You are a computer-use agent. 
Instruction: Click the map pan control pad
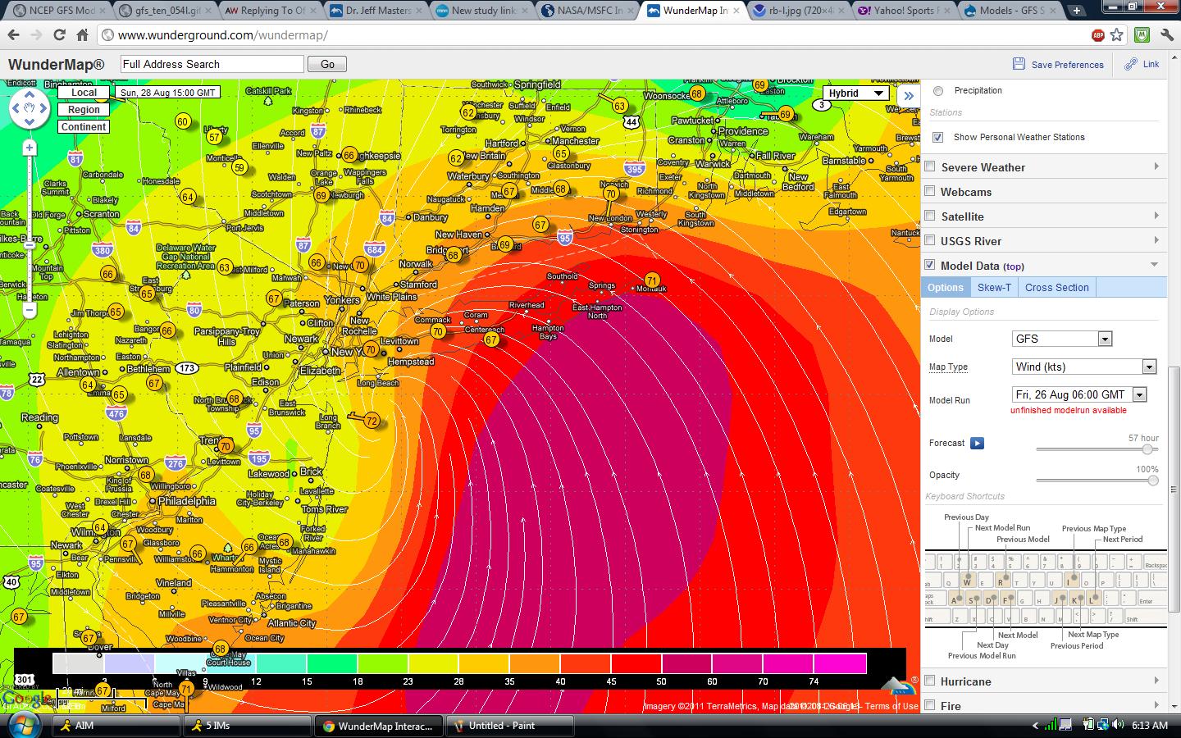pos(30,107)
